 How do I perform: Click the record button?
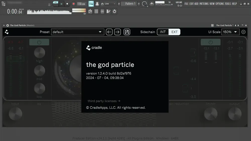(x=74, y=4)
